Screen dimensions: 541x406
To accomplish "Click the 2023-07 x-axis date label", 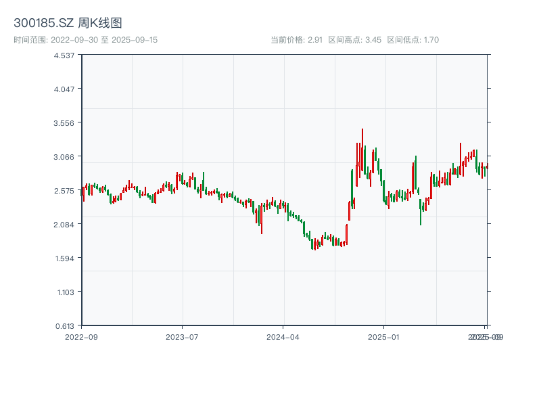I will pyautogui.click(x=183, y=336).
